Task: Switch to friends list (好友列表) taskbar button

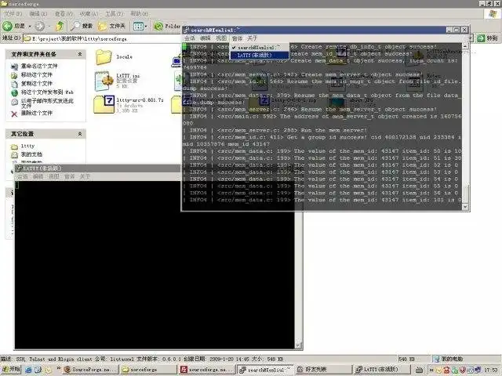Action: (323, 370)
